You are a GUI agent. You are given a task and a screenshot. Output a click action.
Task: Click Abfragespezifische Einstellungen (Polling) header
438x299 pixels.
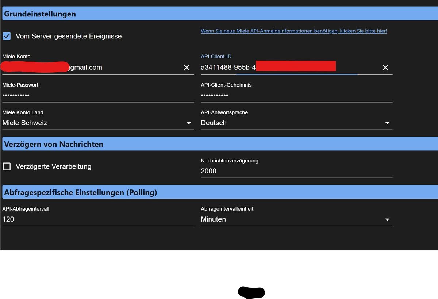81,192
